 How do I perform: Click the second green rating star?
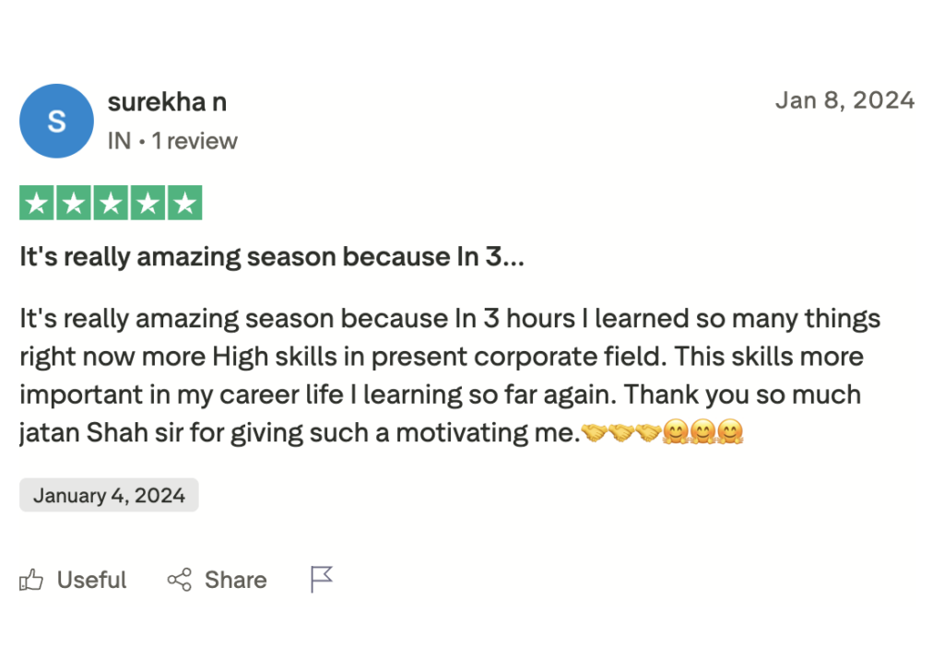coord(74,203)
